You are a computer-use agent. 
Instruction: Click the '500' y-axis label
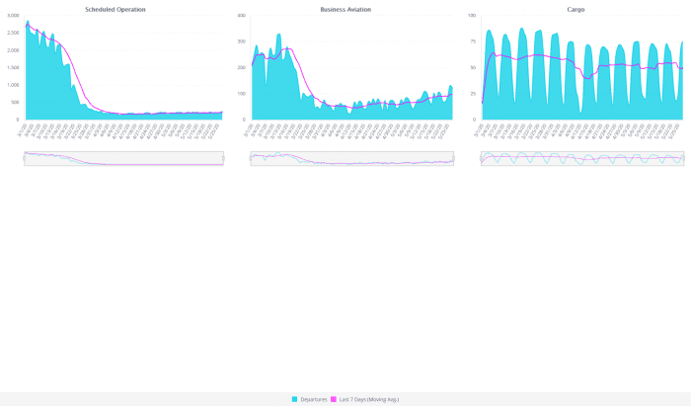tap(16, 103)
